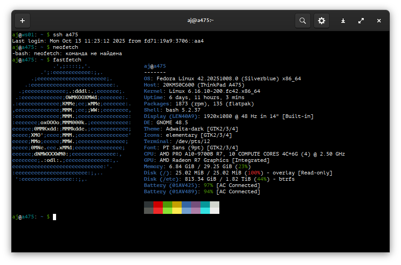Image resolution: width=401 pixels, height=265 pixels.
Task: Click the bright cyan swatch in bottom palette row
Action: click(x=205, y=211)
